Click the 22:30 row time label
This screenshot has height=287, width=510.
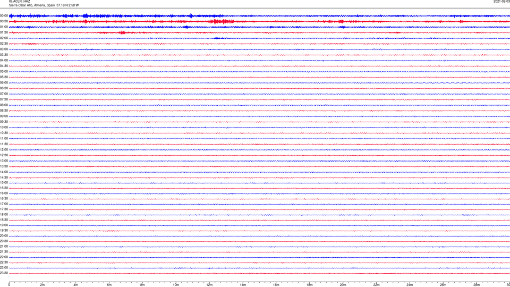(4, 262)
